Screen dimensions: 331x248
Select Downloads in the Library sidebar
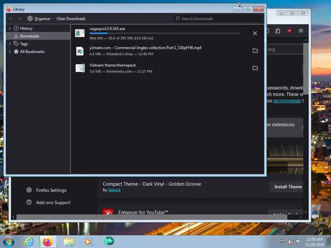click(38, 36)
